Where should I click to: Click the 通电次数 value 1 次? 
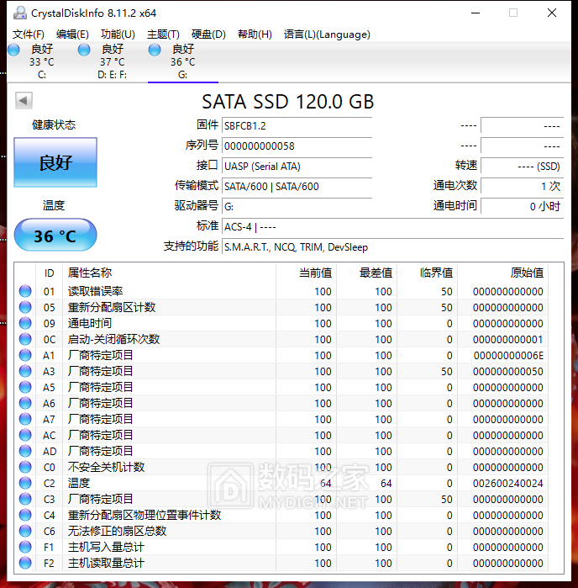click(x=523, y=186)
